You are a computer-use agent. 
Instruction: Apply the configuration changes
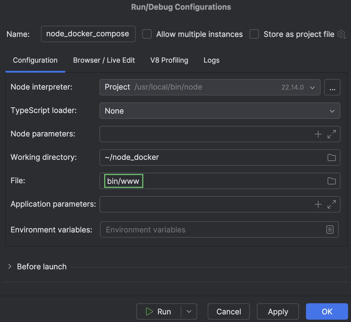[x=278, y=311]
